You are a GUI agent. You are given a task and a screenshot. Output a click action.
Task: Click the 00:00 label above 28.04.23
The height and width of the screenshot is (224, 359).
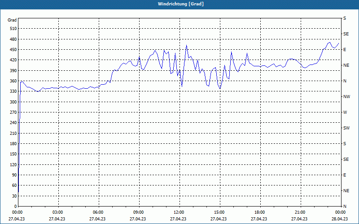(x=341, y=212)
